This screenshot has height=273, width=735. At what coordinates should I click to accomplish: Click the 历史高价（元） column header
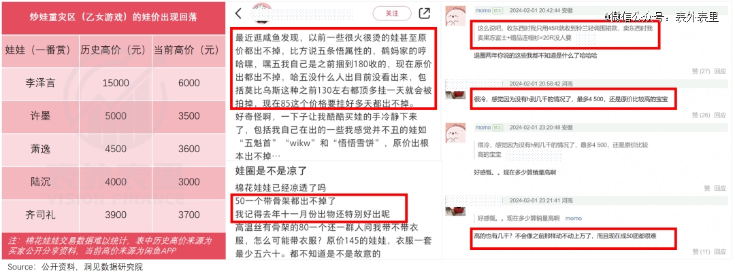point(115,50)
